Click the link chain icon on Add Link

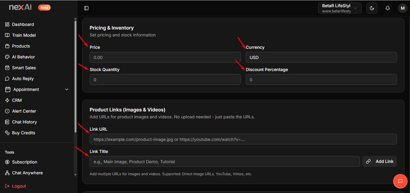368,161
